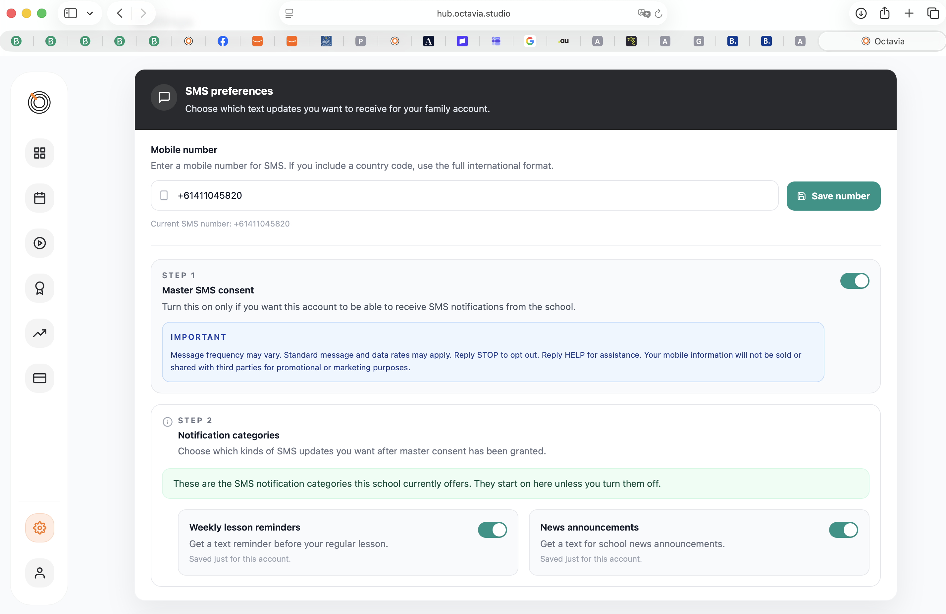The height and width of the screenshot is (614, 946).
Task: Click the translate icon in address bar
Action: (644, 14)
